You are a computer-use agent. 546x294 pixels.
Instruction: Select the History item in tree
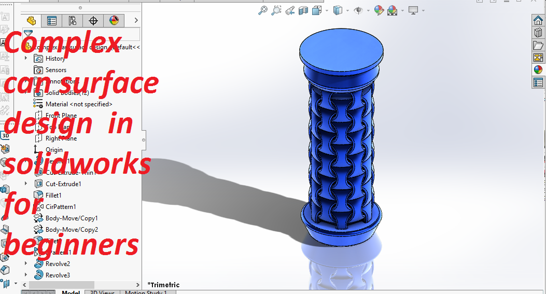pyautogui.click(x=55, y=59)
